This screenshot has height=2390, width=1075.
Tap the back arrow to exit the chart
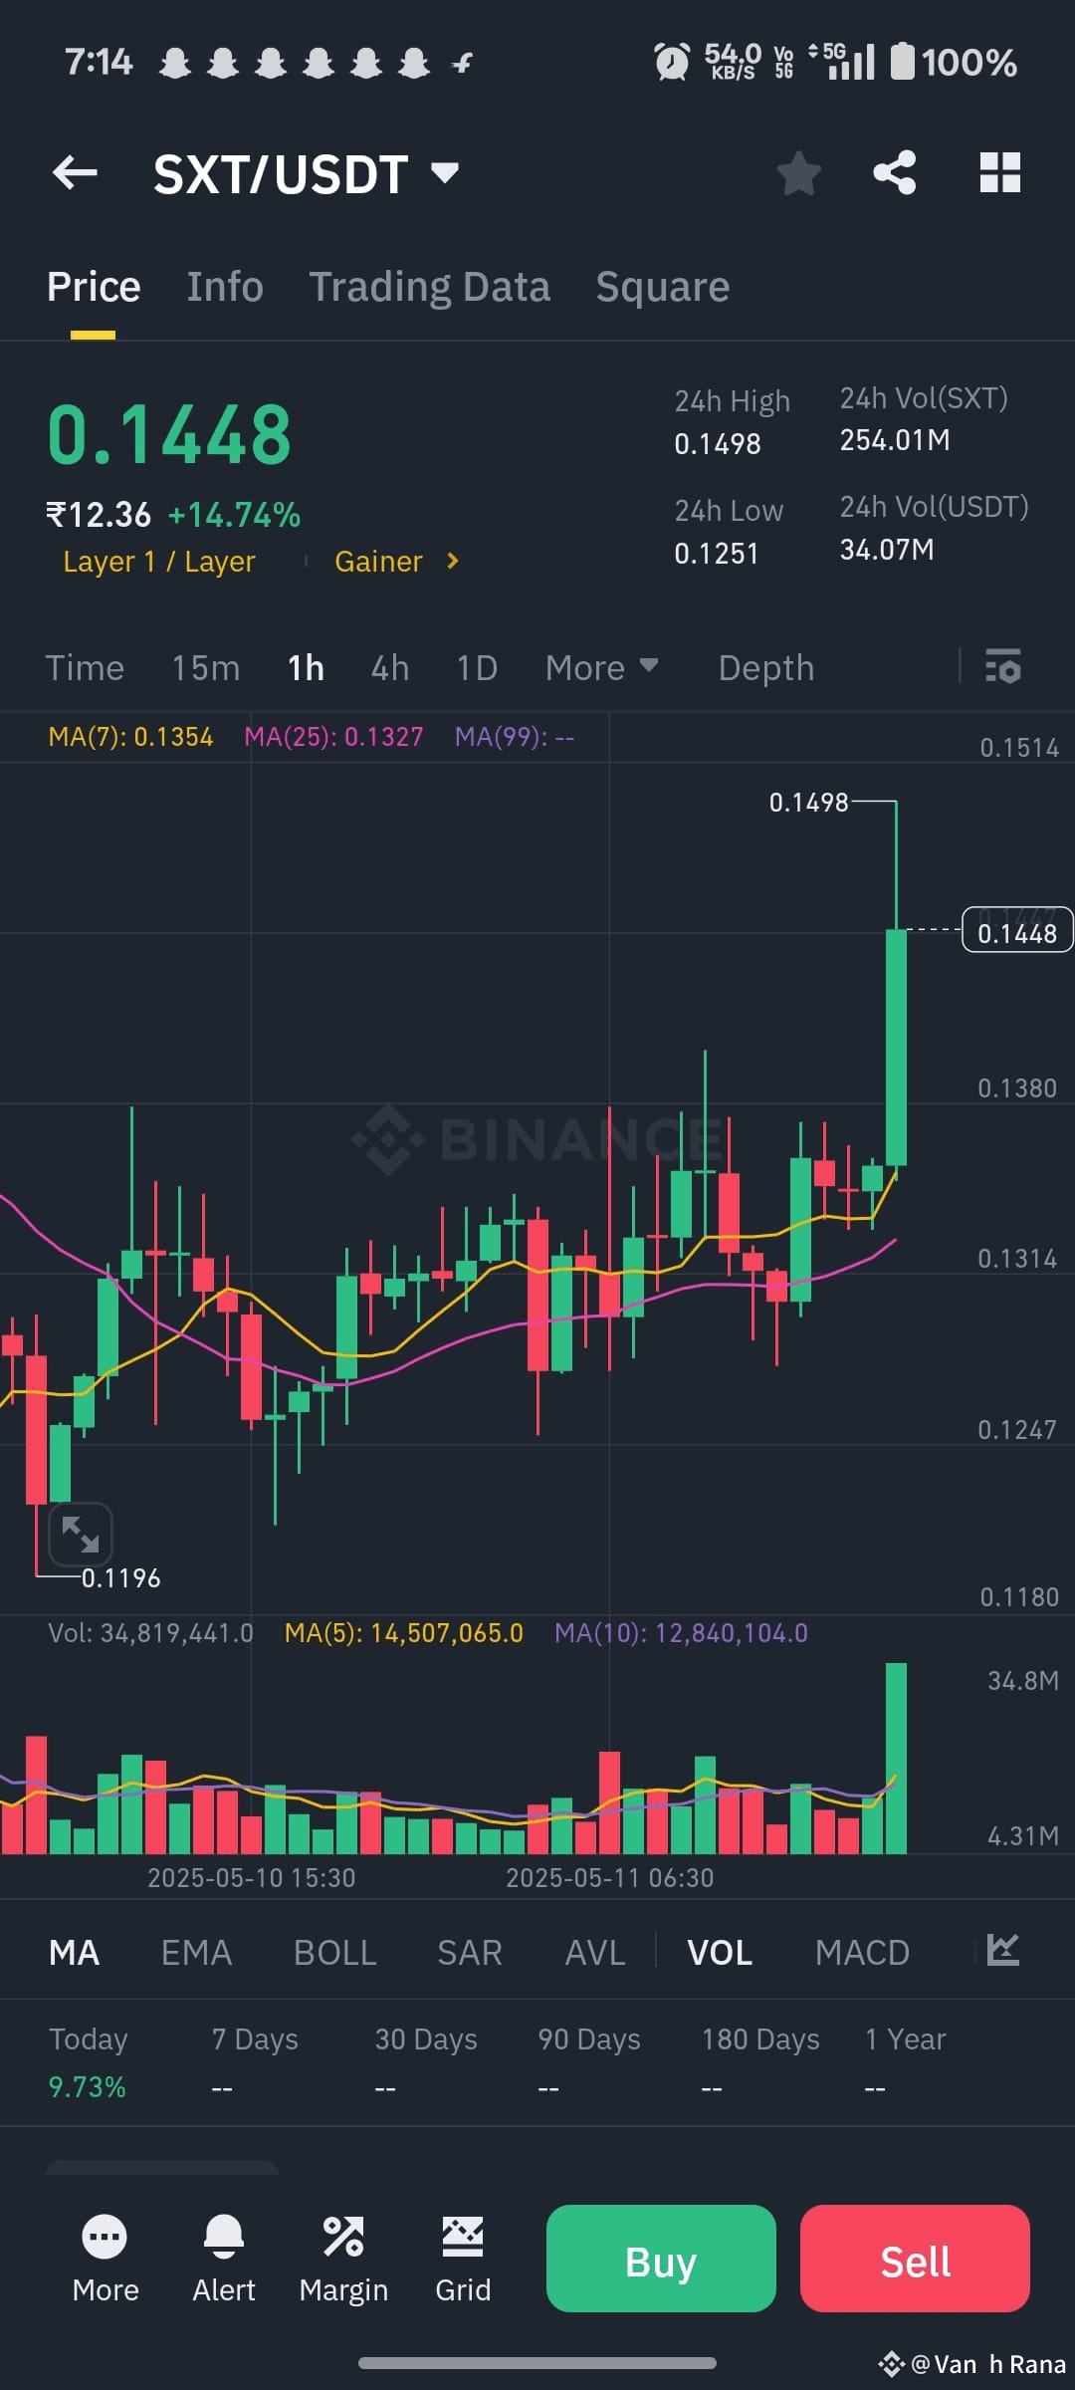click(75, 172)
